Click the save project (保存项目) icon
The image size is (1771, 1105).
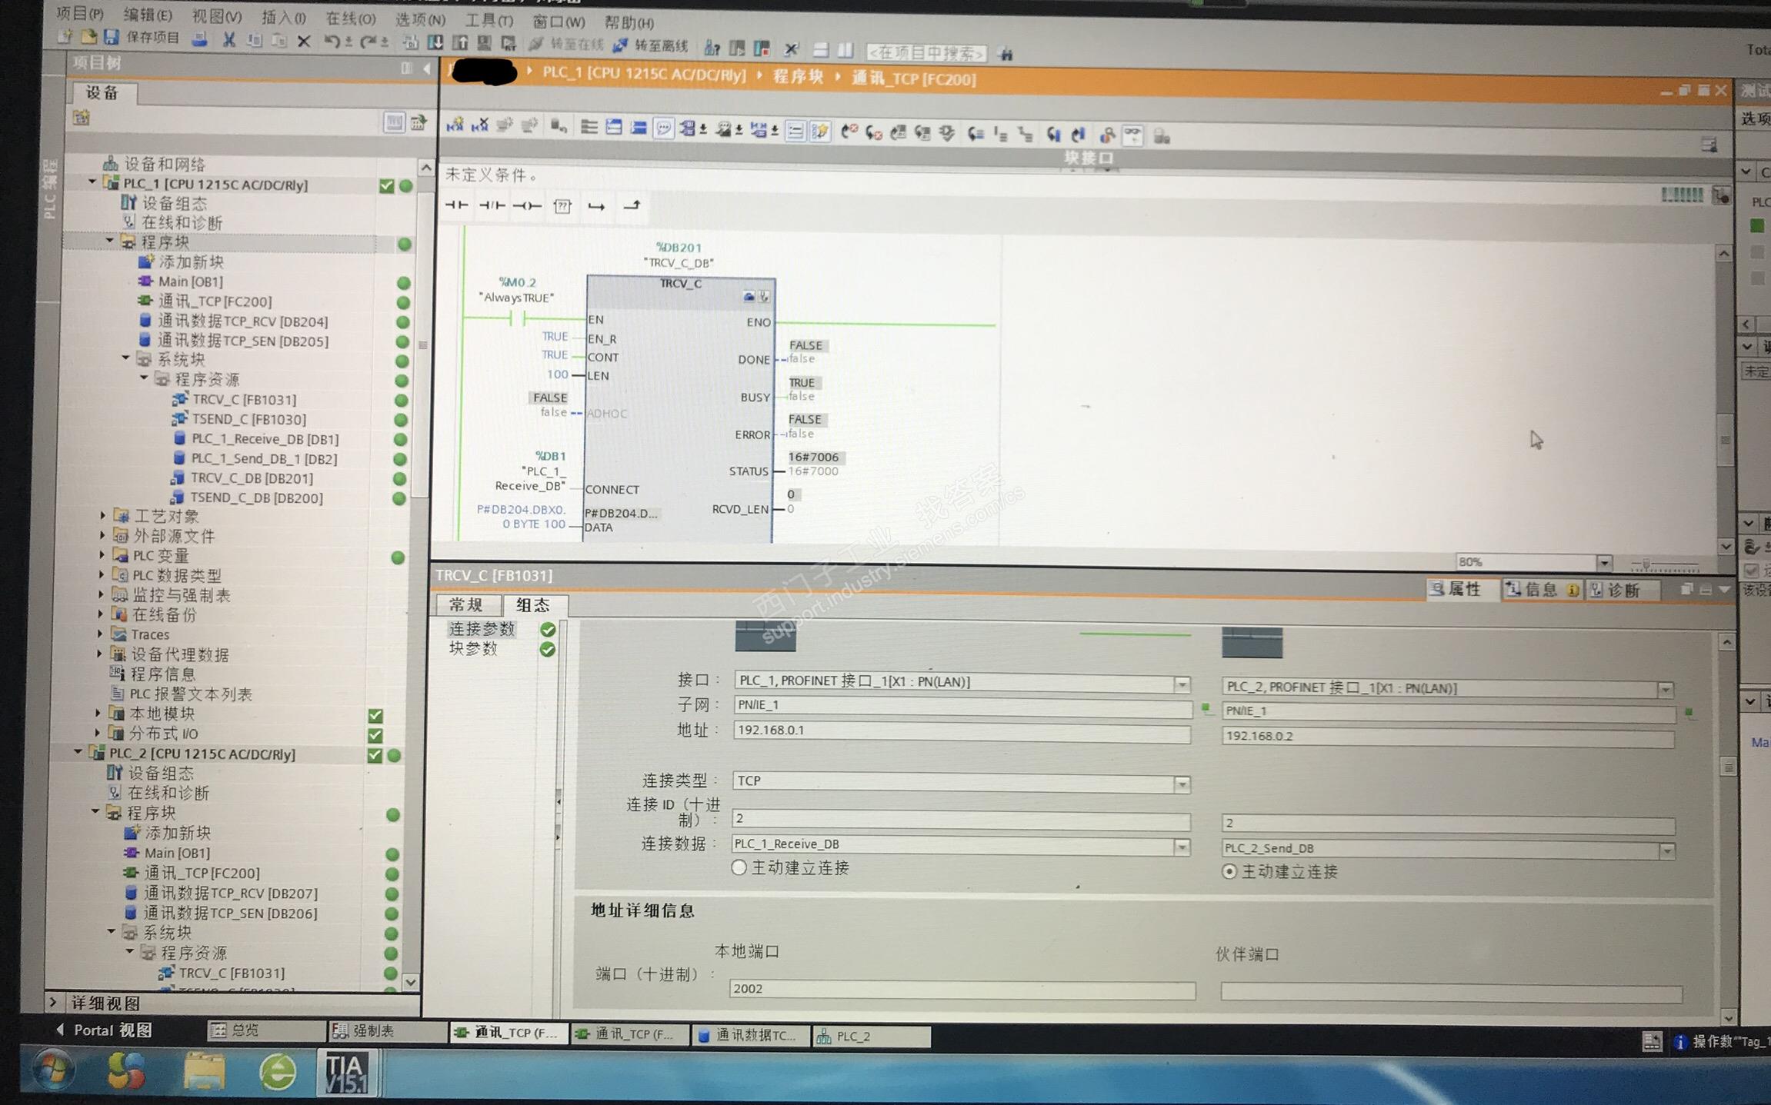tap(112, 37)
